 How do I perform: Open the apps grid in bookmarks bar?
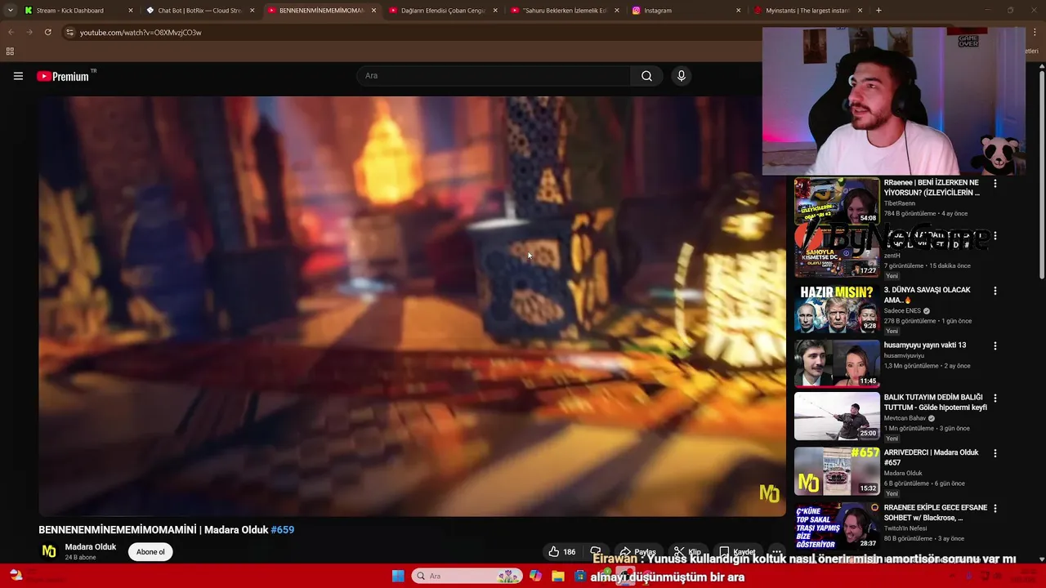click(x=10, y=51)
